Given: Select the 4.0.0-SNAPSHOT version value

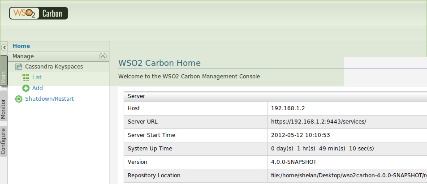Looking at the screenshot, I should (x=294, y=162).
